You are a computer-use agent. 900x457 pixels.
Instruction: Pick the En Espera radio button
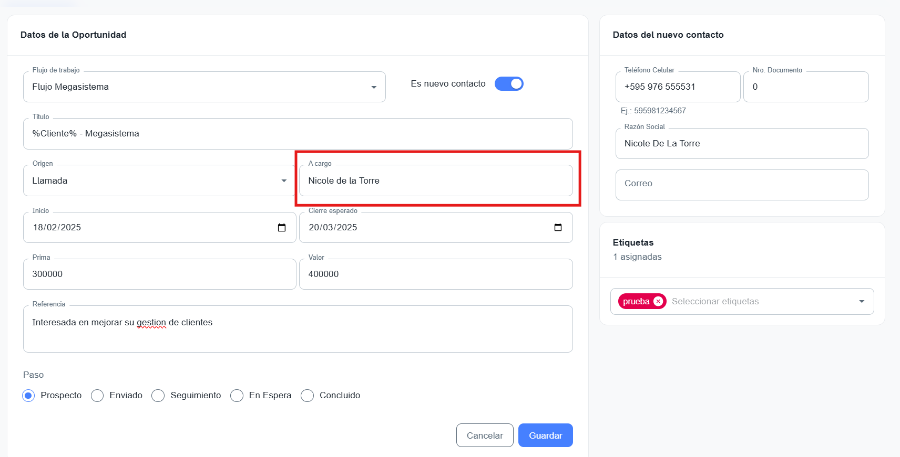click(x=237, y=396)
